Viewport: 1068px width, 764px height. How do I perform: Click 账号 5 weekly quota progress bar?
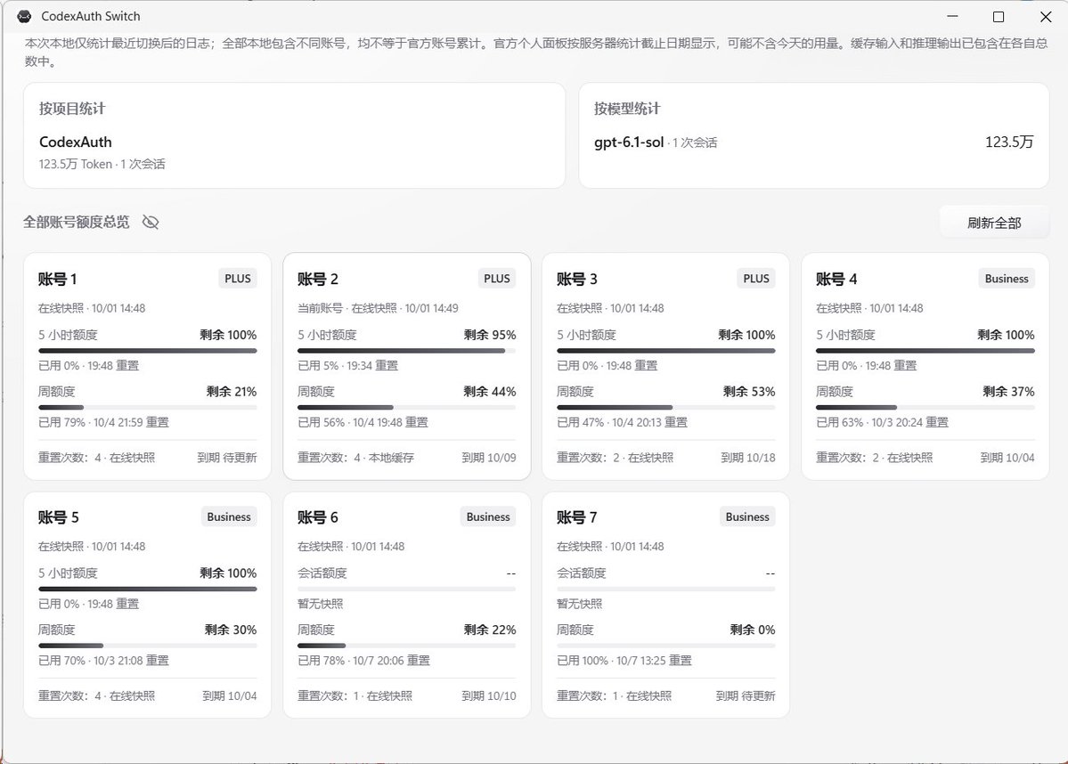click(x=148, y=646)
